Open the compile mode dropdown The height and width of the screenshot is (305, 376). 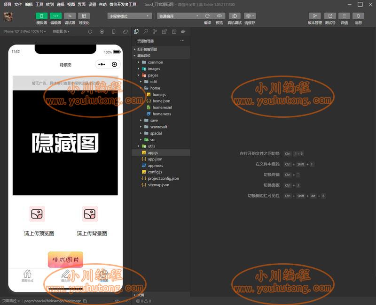pos(180,16)
